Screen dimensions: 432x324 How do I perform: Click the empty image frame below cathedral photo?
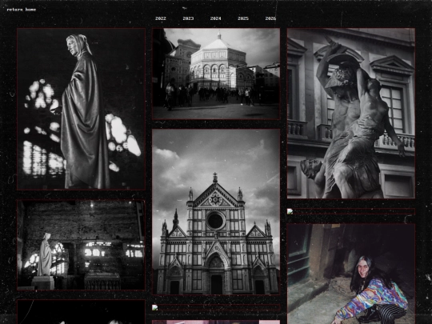pos(216,307)
